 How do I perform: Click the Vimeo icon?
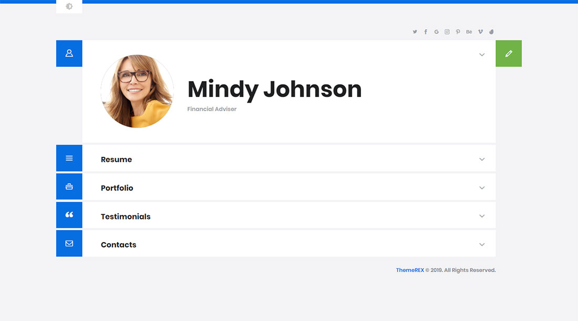click(x=480, y=32)
